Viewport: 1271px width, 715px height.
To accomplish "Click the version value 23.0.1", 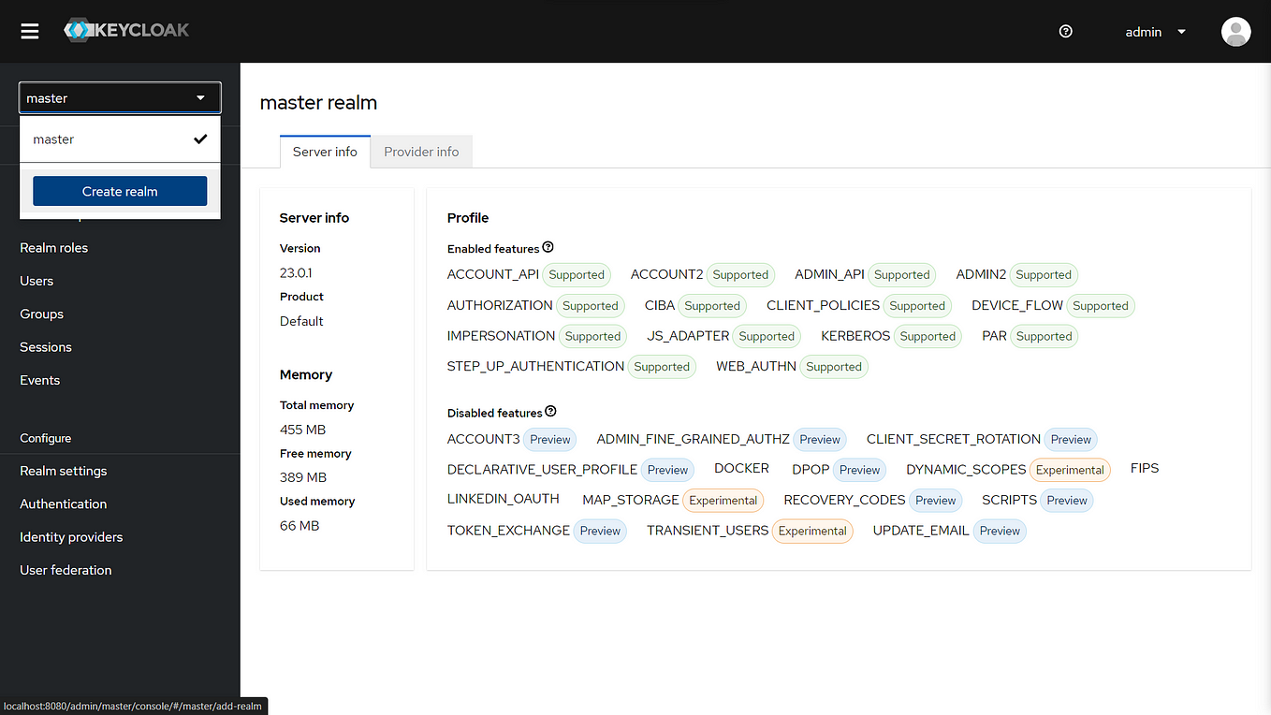I will [x=296, y=272].
